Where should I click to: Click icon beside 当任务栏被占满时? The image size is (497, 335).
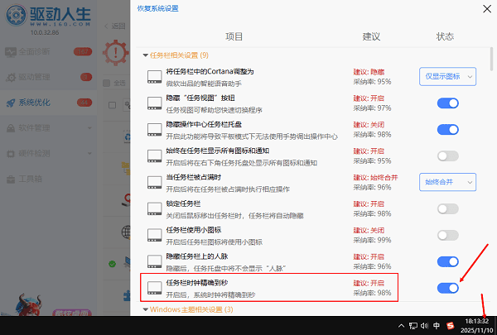[x=155, y=182]
